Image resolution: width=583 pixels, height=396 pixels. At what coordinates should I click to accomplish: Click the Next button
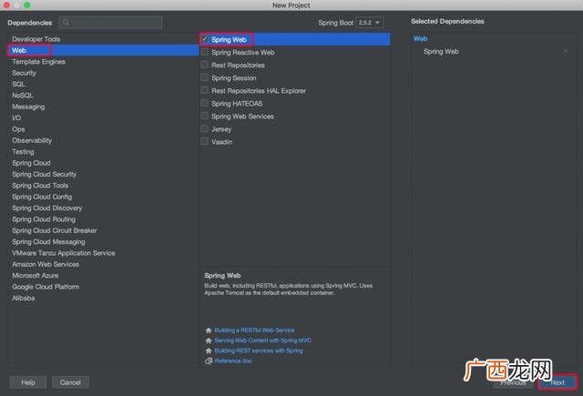(x=557, y=382)
